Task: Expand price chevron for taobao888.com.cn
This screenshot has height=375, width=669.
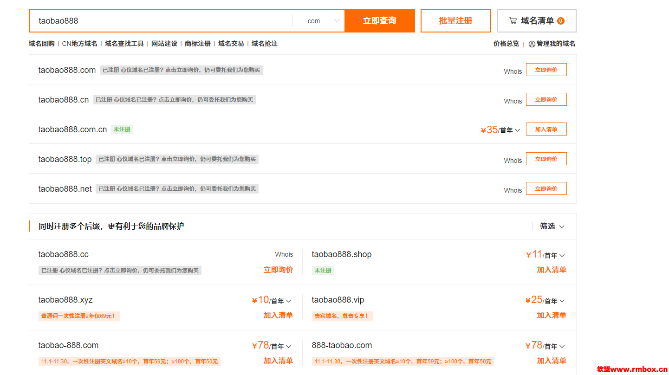Action: tap(518, 130)
